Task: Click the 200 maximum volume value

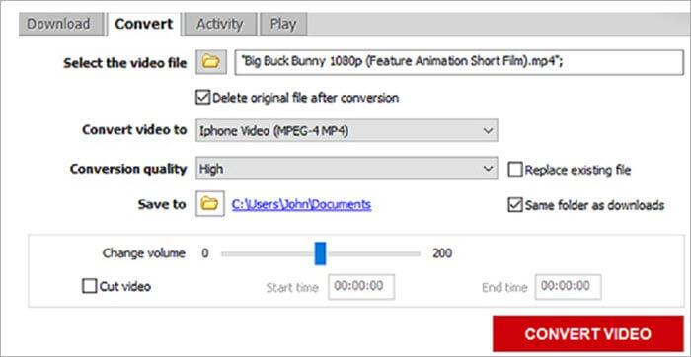Action: (x=442, y=253)
